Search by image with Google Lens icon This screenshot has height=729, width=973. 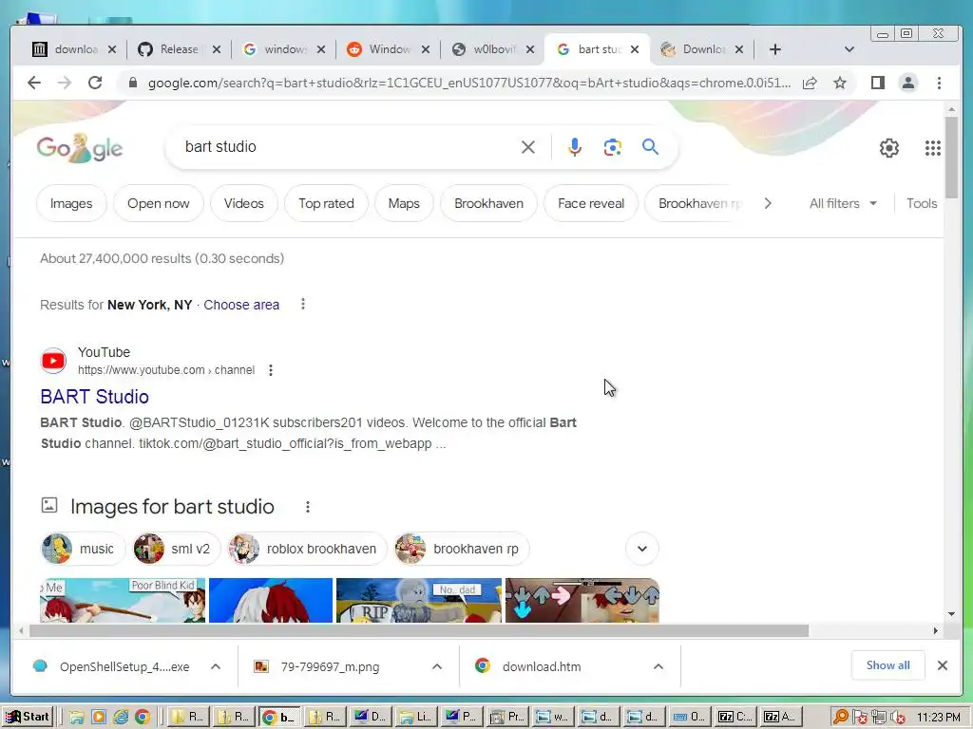(613, 147)
